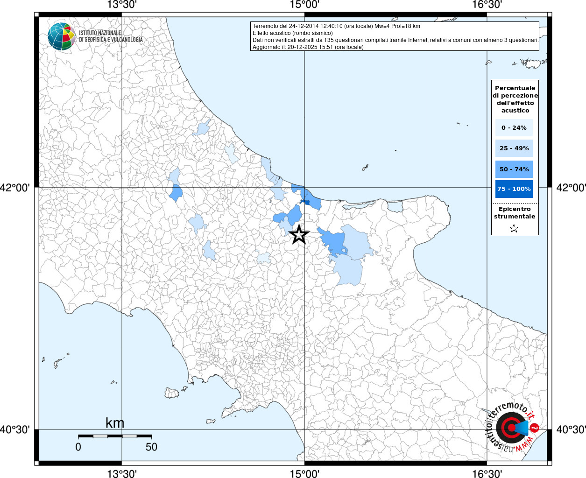Click the top 13°30' longitude label
586x478 pixels.
point(122,5)
